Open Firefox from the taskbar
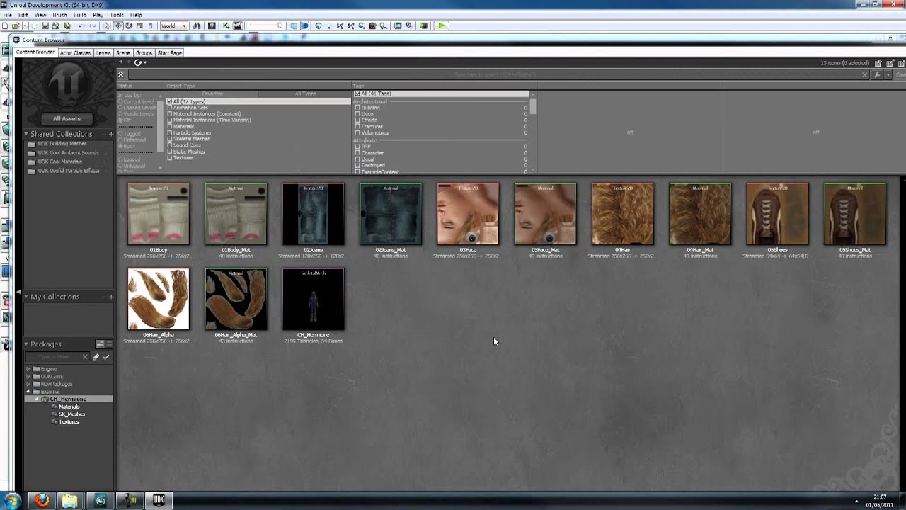Screen dimensions: 906x510 click(x=42, y=500)
